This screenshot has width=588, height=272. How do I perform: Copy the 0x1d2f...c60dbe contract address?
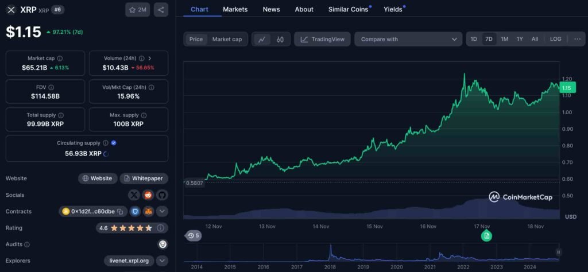click(121, 212)
